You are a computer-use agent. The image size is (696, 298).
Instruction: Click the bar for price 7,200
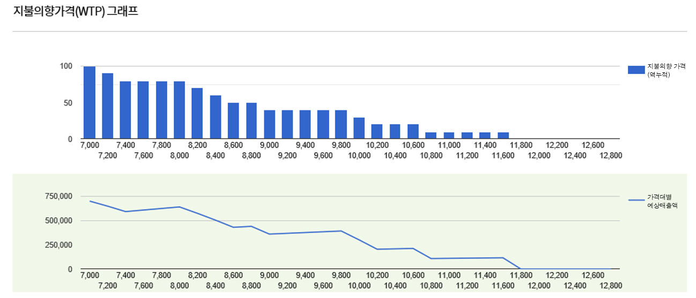tap(108, 106)
